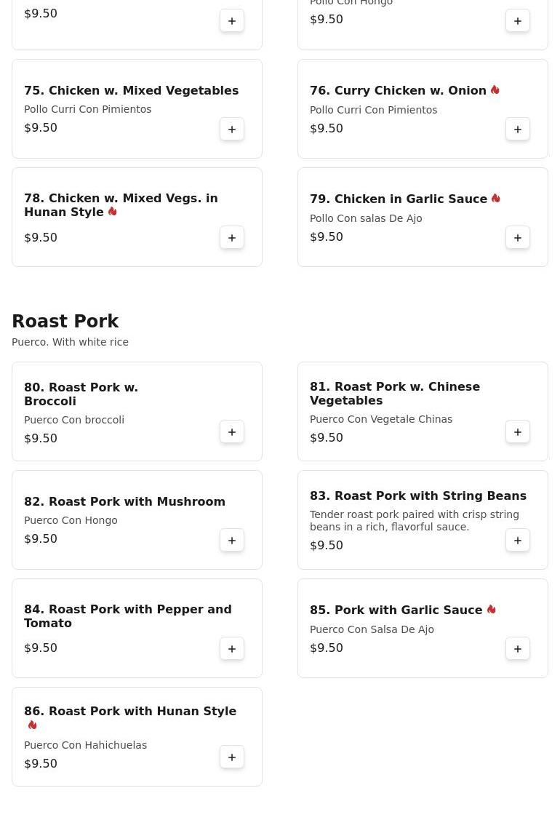Open the Curry Chicken w. Onion item title
Image resolution: width=560 pixels, height=828 pixels.
[x=398, y=91]
